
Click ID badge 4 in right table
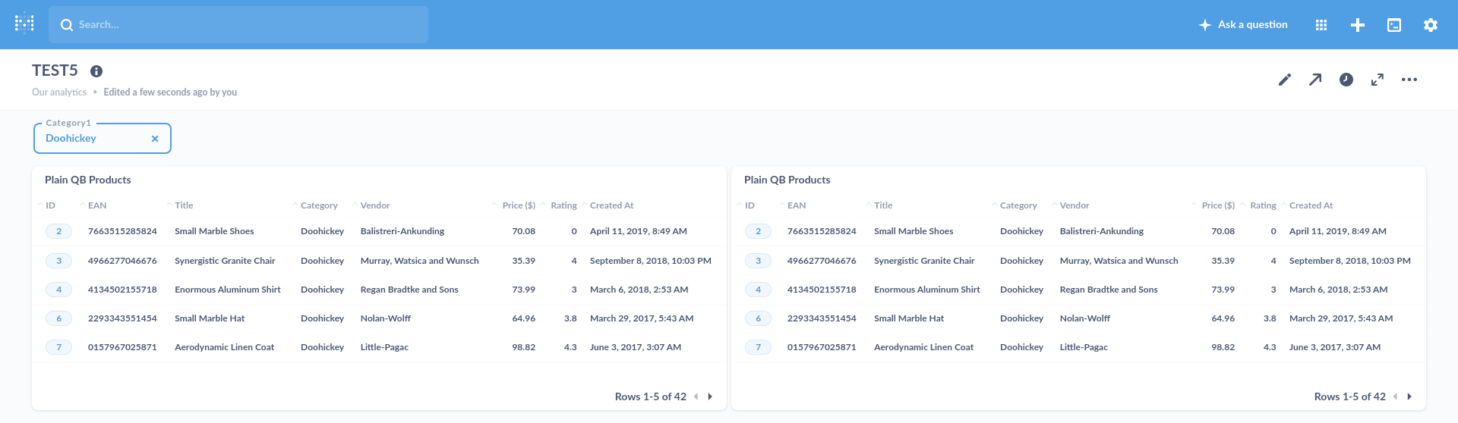pyautogui.click(x=758, y=290)
